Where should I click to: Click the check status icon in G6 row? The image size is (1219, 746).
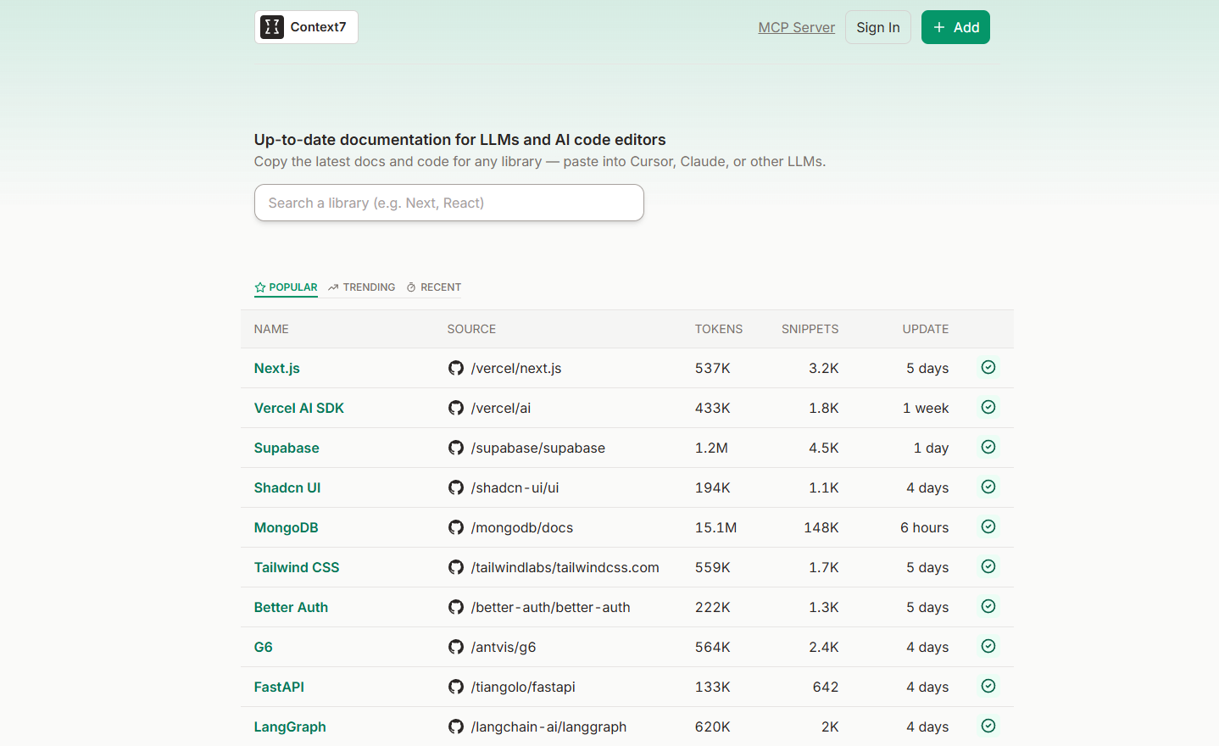point(988,646)
